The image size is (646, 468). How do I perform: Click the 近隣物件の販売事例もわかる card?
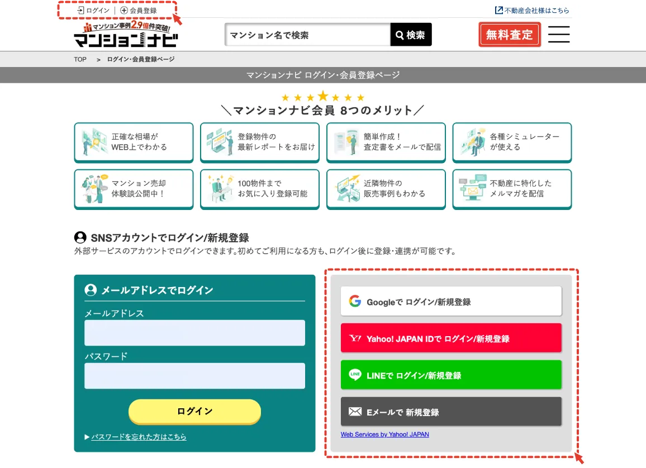[x=386, y=189]
